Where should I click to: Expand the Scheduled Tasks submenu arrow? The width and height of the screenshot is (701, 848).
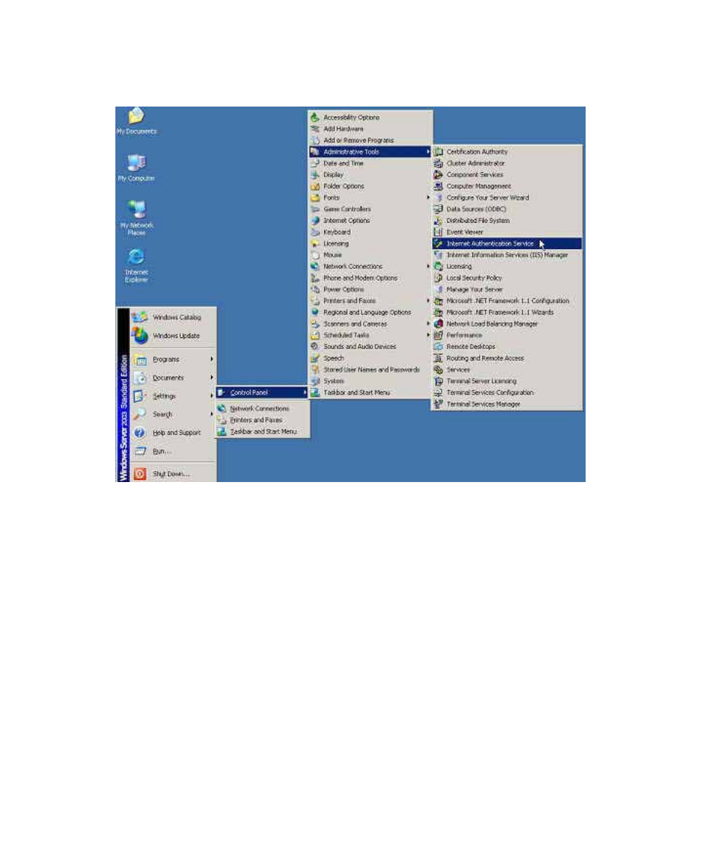click(428, 335)
